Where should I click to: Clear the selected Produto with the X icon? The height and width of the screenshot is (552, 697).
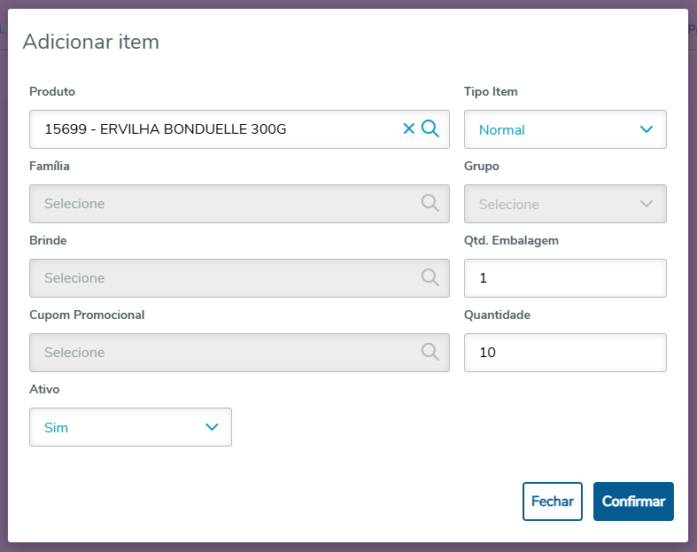coord(408,129)
